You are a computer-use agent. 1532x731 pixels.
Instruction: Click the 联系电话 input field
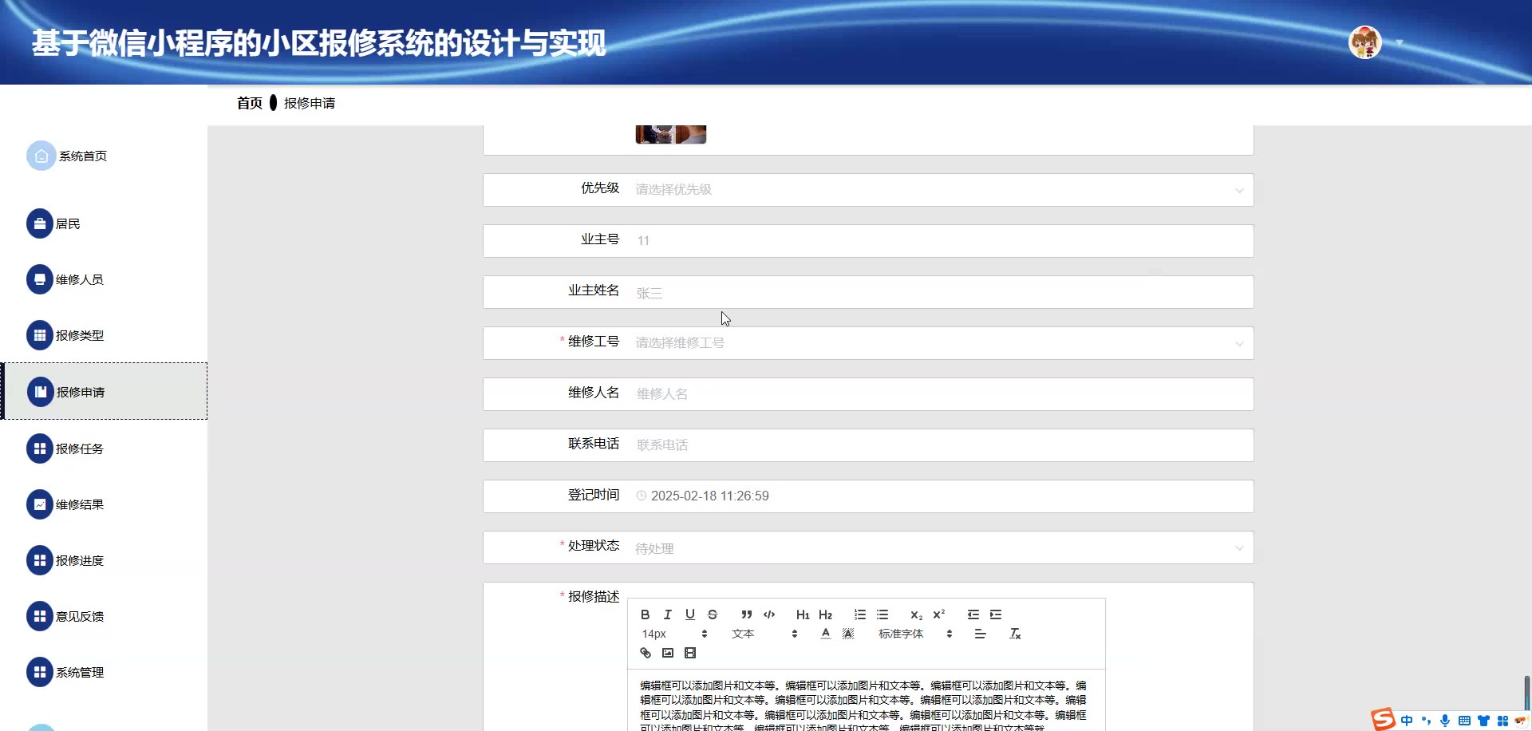pyautogui.click(x=938, y=445)
